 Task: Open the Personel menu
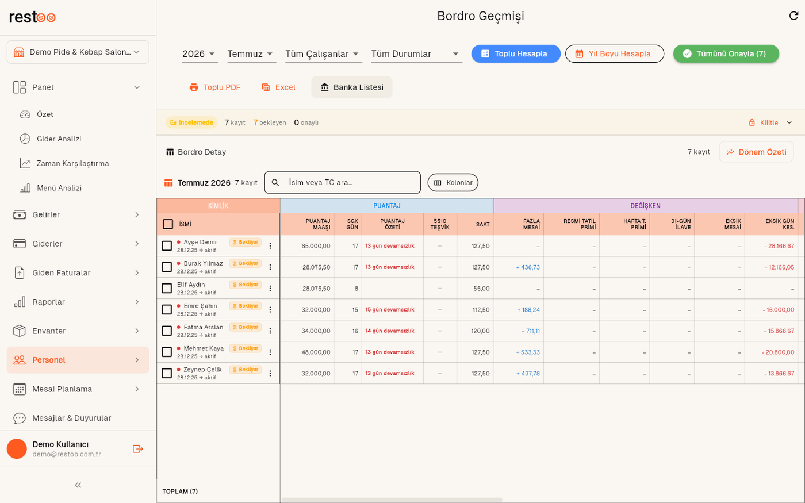pos(78,360)
